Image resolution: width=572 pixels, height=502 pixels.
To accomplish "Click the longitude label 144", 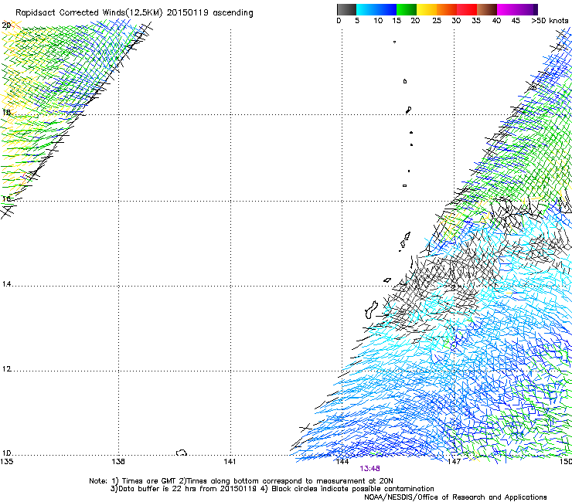I will [x=342, y=462].
